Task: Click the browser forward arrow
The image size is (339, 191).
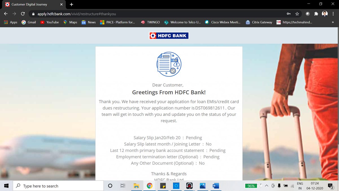Action: 14,14
